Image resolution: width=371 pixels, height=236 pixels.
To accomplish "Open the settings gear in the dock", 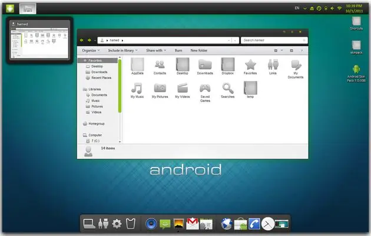I will pos(117,224).
